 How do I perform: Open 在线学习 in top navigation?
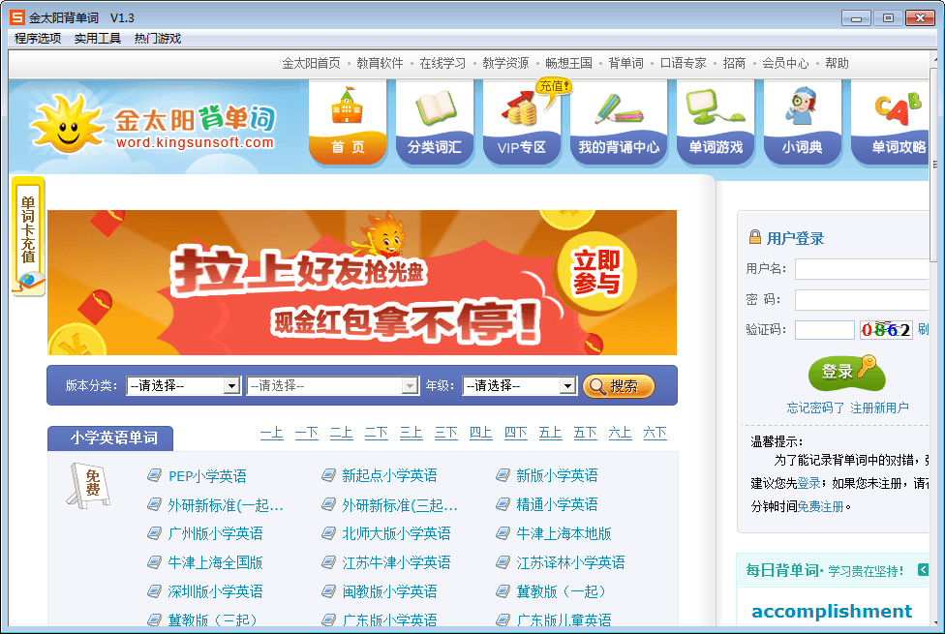point(442,63)
